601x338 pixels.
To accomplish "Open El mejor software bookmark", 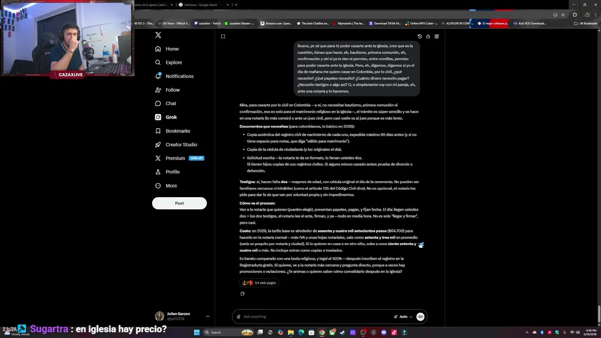I will pos(493,23).
